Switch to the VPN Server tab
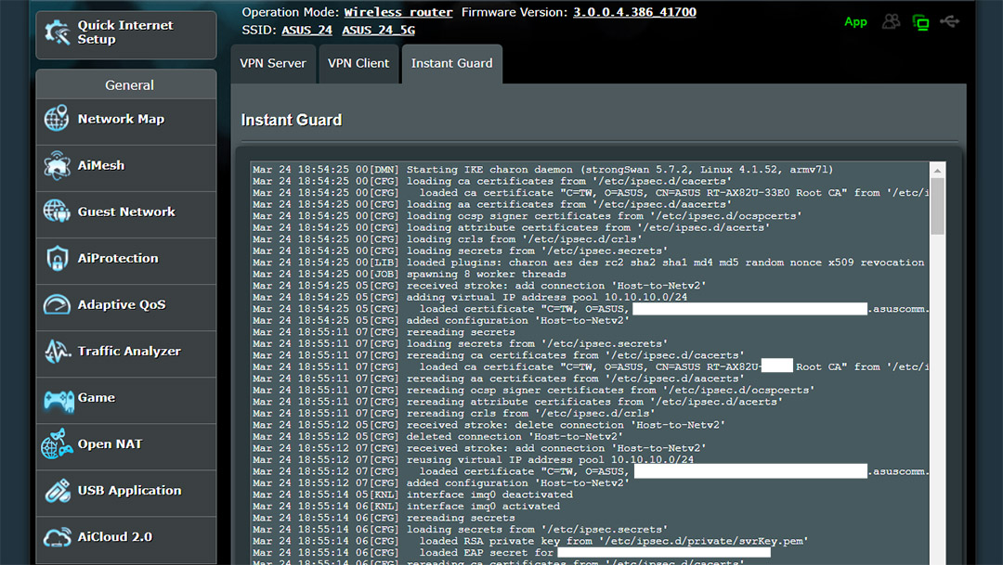 pyautogui.click(x=273, y=64)
